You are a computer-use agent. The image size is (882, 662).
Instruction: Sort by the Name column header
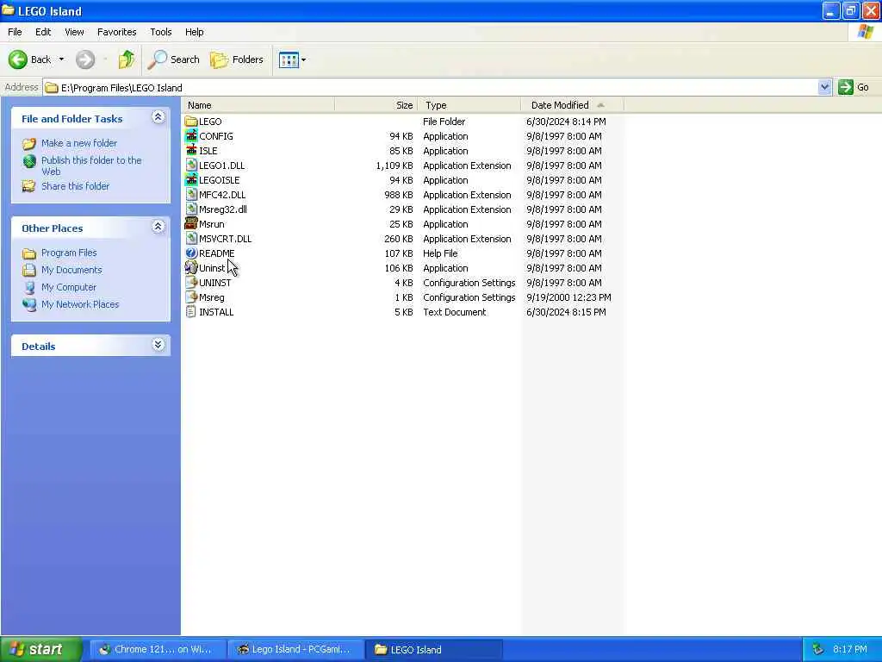(258, 105)
